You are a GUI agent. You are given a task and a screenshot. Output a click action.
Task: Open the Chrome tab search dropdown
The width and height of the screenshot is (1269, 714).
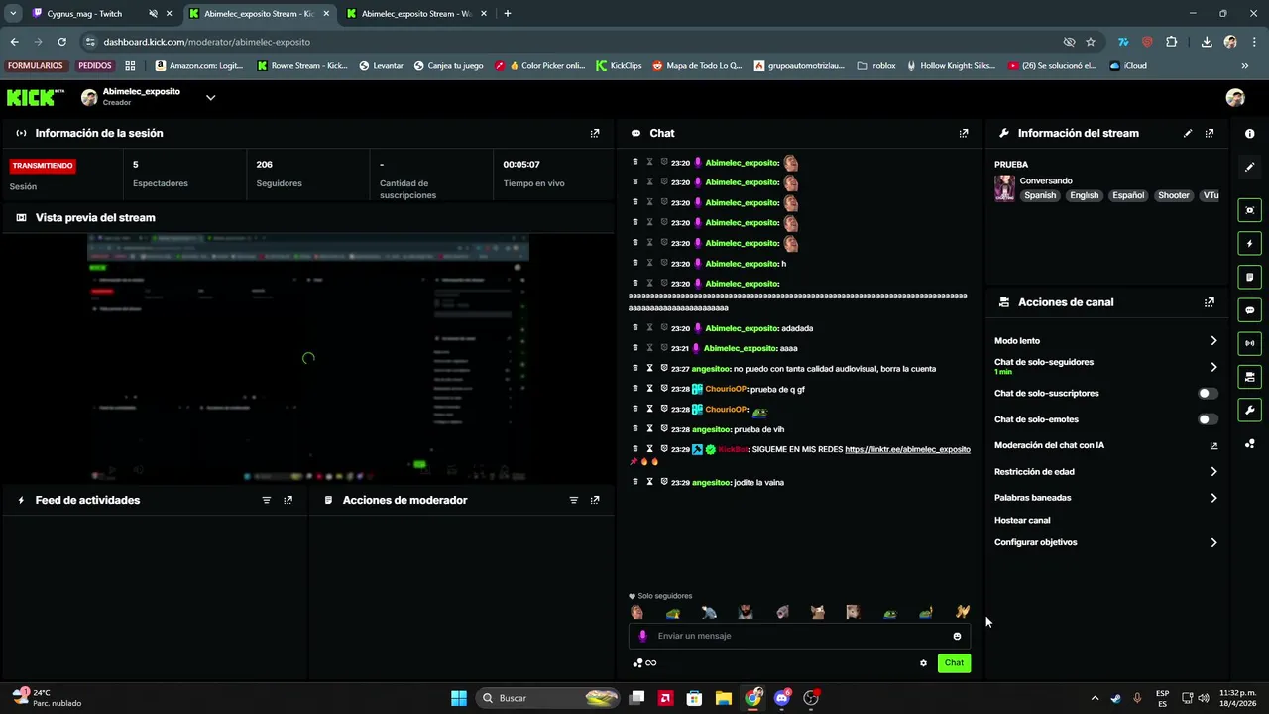pos(13,14)
